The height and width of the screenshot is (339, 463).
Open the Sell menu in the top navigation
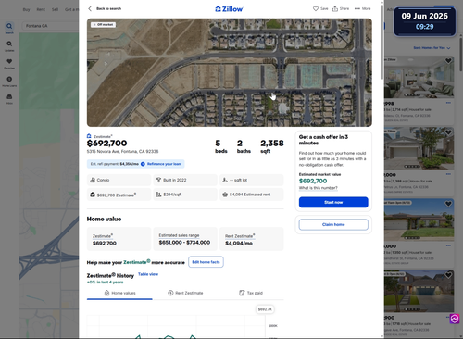pos(55,9)
